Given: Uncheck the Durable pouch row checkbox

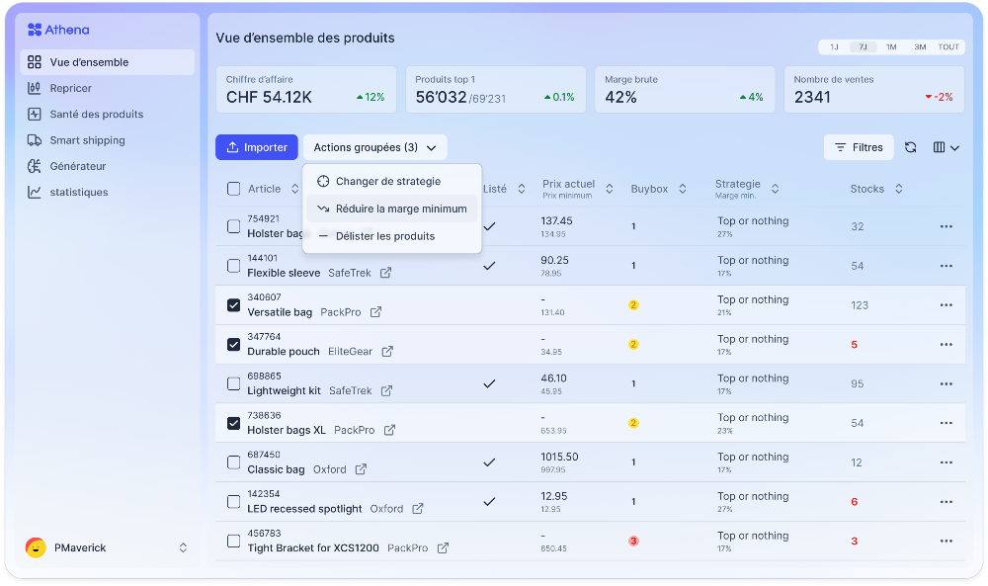Looking at the screenshot, I should 234,345.
